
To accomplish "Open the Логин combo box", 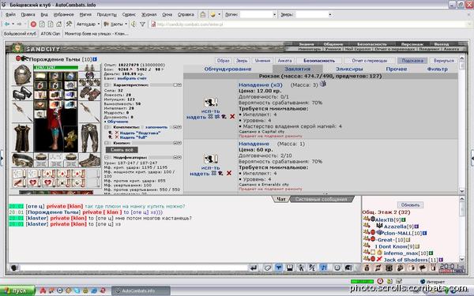I will point(258,14).
